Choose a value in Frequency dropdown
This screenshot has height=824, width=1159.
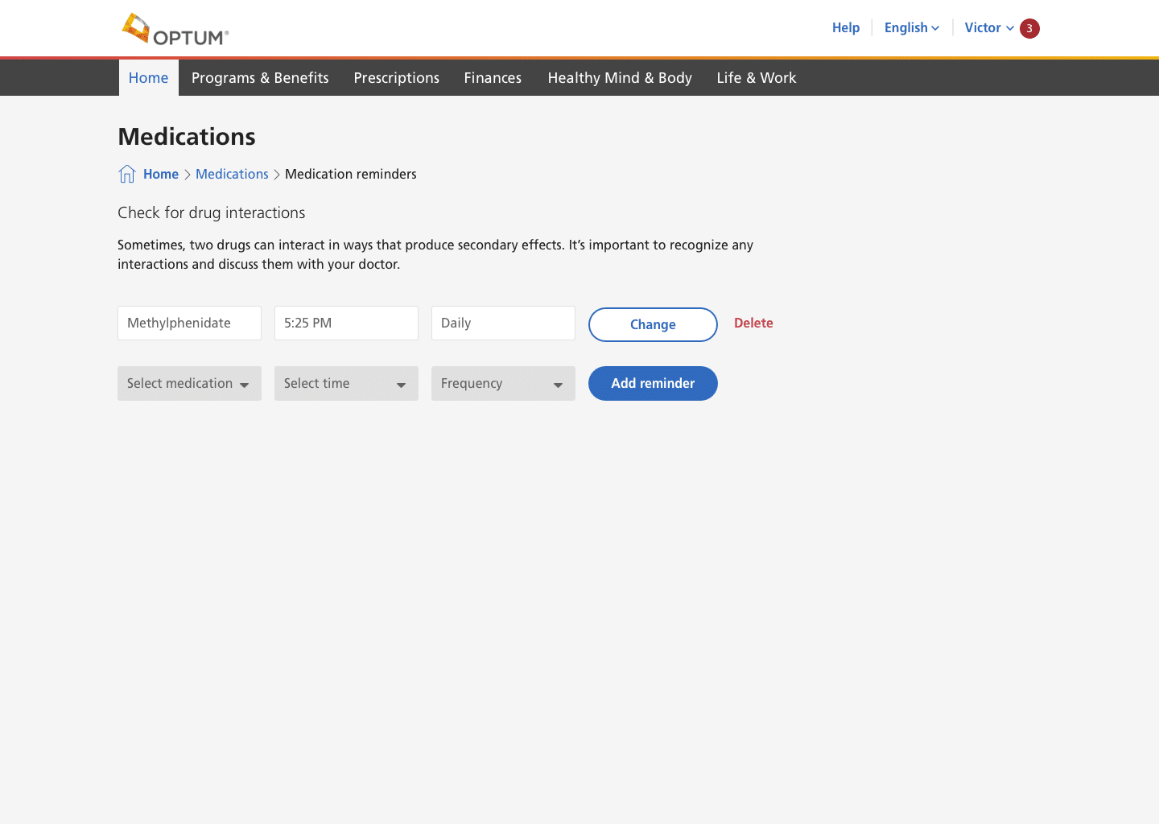click(503, 384)
